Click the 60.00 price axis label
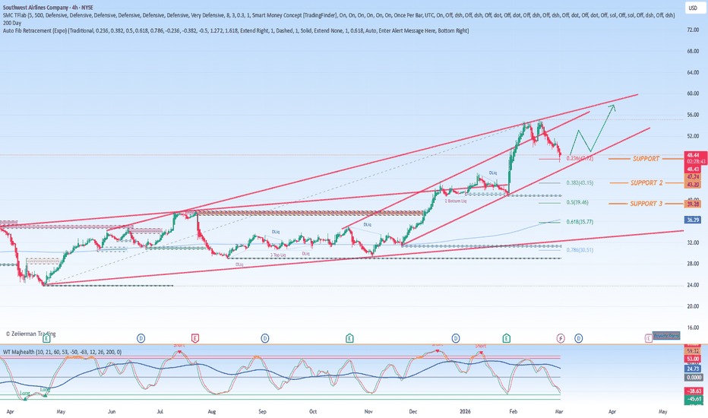Screen dimensions: 708x418 coord(693,93)
